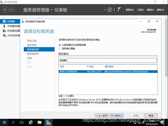Select the 服务器选择 wizard step
Screen dimensions: 168x126
[39, 49]
